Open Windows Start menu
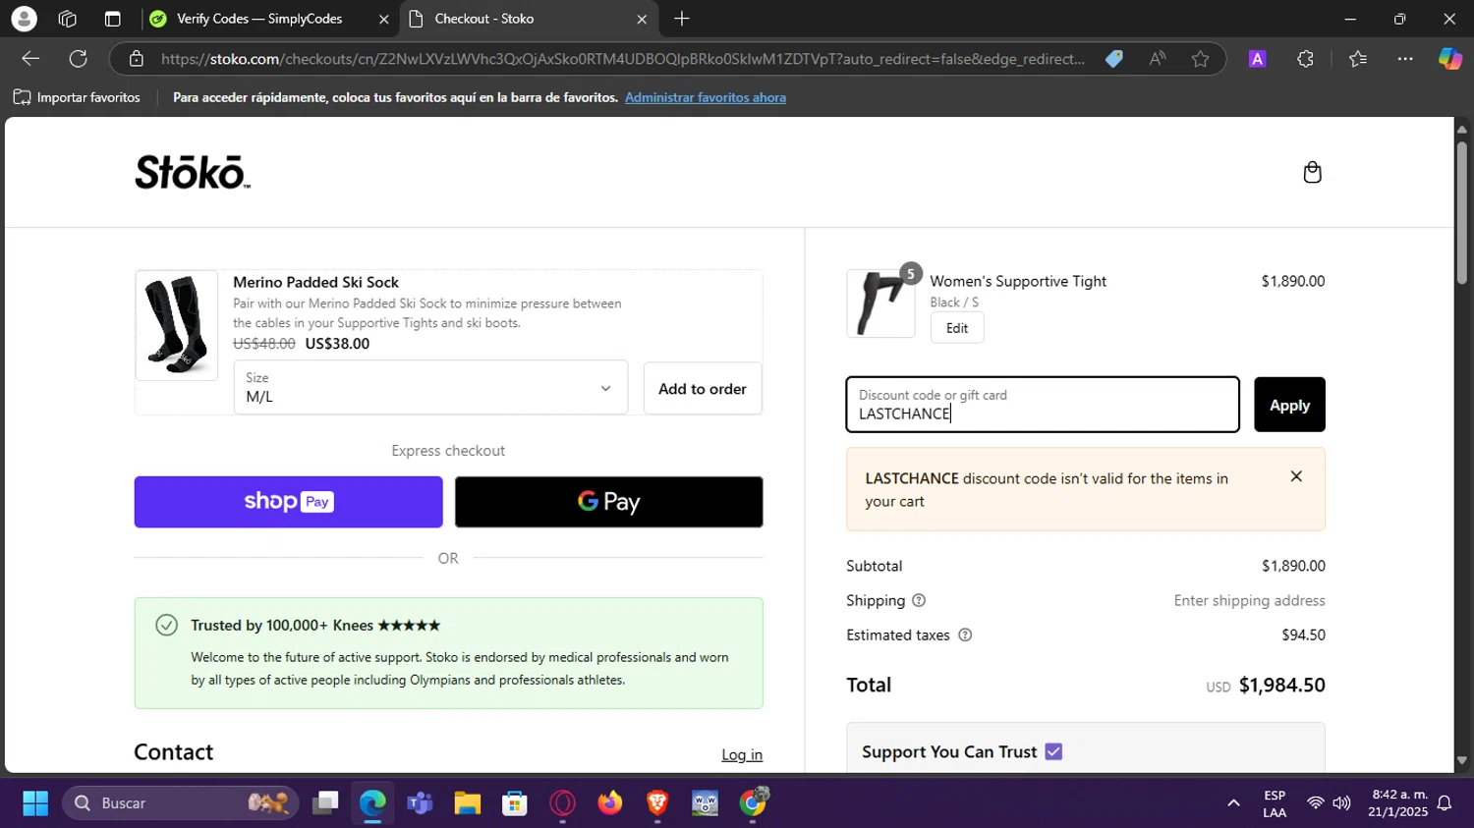The height and width of the screenshot is (828, 1474). point(35,803)
